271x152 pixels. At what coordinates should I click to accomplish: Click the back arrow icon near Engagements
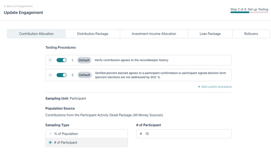[5, 6]
